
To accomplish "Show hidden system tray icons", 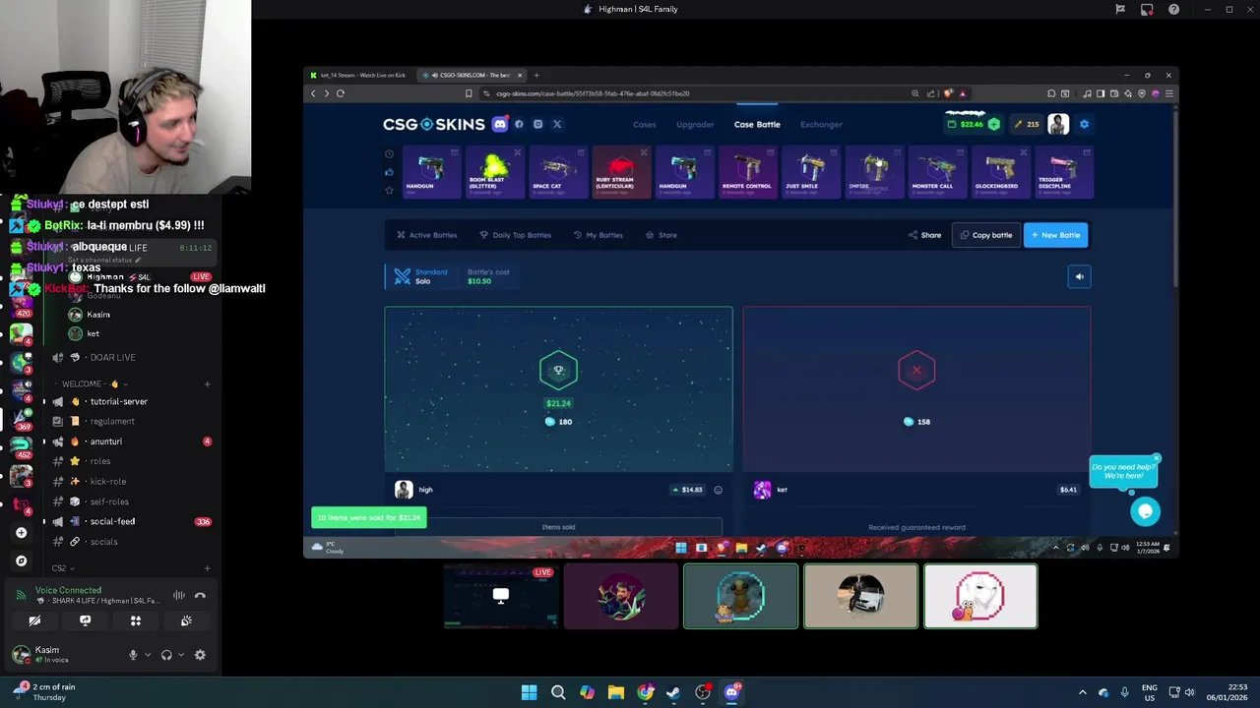I will click(x=1082, y=692).
